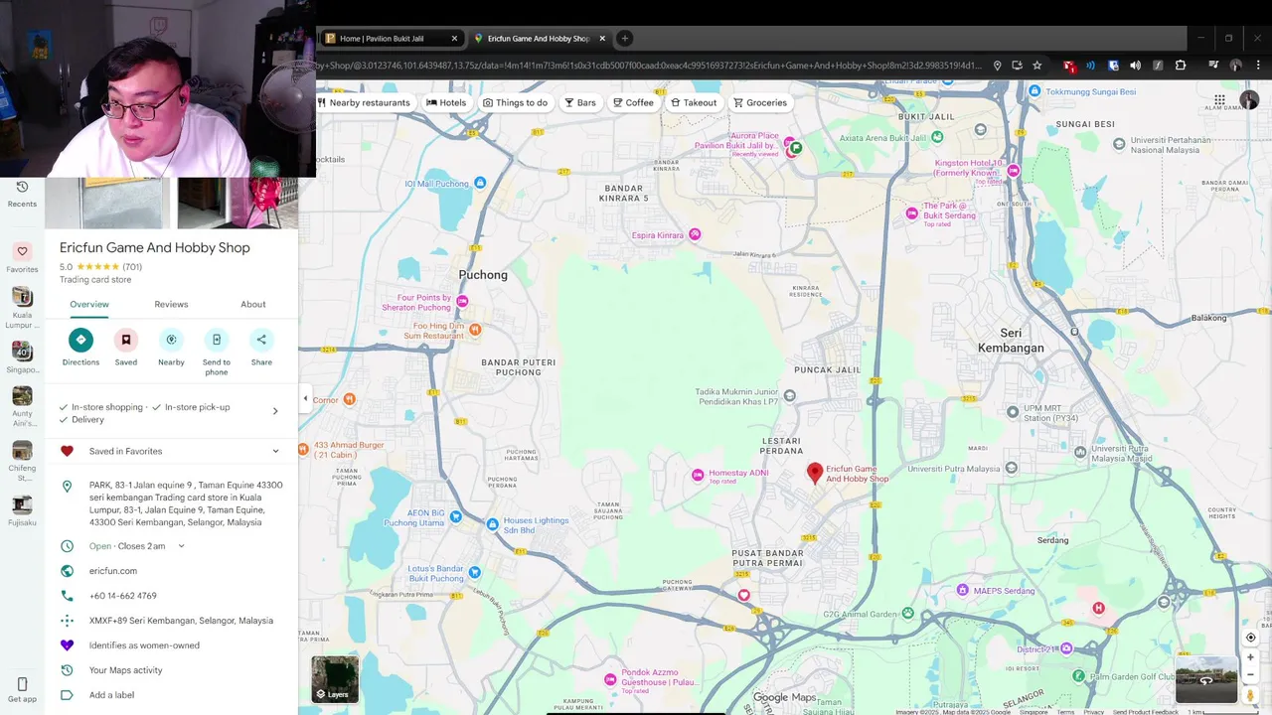Bookmark page with star icon

point(1037,66)
